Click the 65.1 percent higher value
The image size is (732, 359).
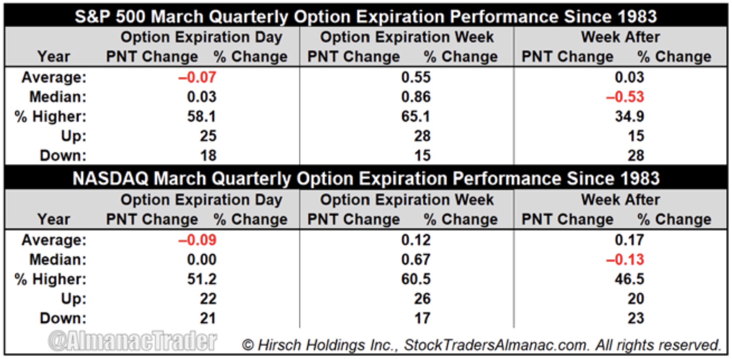pyautogui.click(x=416, y=117)
